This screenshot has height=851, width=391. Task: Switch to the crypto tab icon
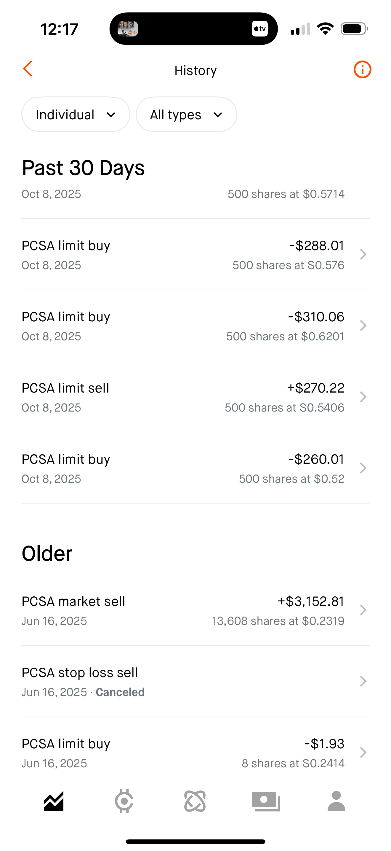(124, 801)
